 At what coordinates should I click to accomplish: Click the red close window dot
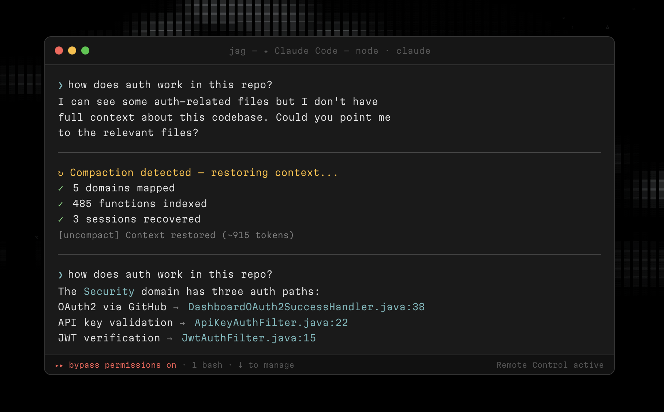coord(59,50)
